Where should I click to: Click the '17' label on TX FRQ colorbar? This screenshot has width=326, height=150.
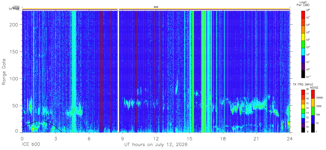307,94
